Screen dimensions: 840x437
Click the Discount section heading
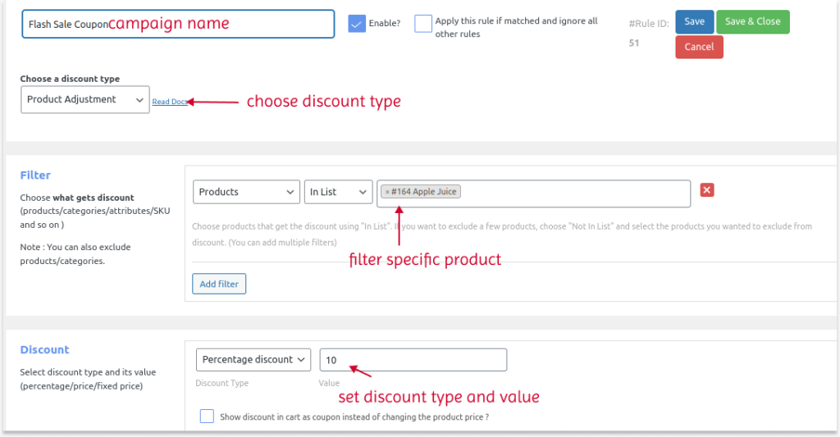44,350
